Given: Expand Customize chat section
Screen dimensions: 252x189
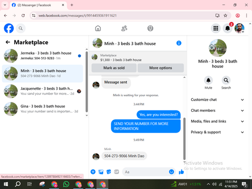Looking at the screenshot, I should click(217, 100).
